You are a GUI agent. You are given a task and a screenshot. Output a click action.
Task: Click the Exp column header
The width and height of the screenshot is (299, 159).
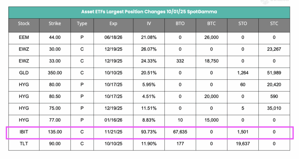(113, 23)
